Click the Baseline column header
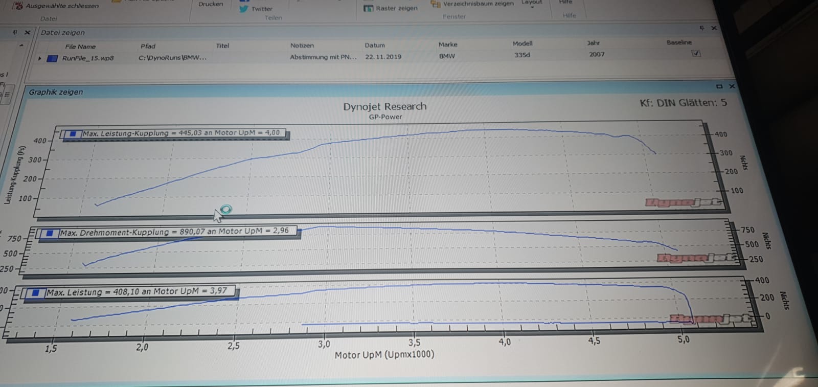 coord(679,42)
